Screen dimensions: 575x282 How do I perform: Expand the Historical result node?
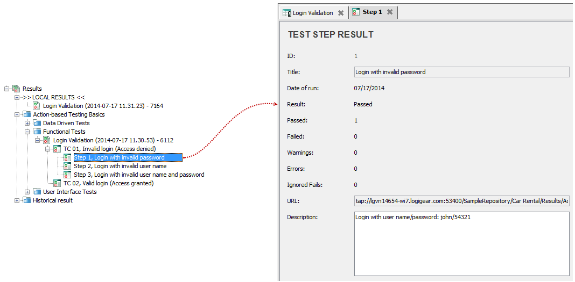coord(17,200)
